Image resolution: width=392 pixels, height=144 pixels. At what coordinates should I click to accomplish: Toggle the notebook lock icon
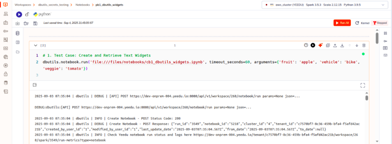coord(27,15)
